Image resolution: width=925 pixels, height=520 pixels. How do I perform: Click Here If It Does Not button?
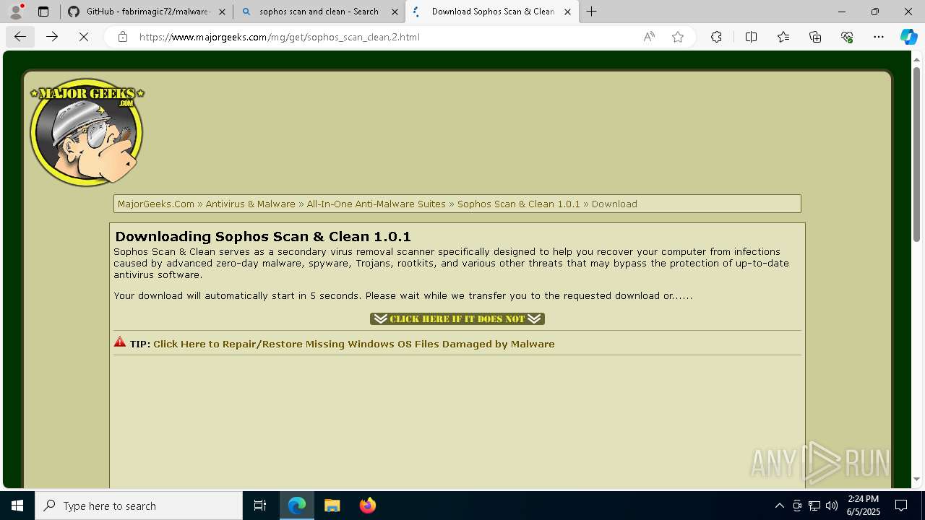click(x=457, y=318)
